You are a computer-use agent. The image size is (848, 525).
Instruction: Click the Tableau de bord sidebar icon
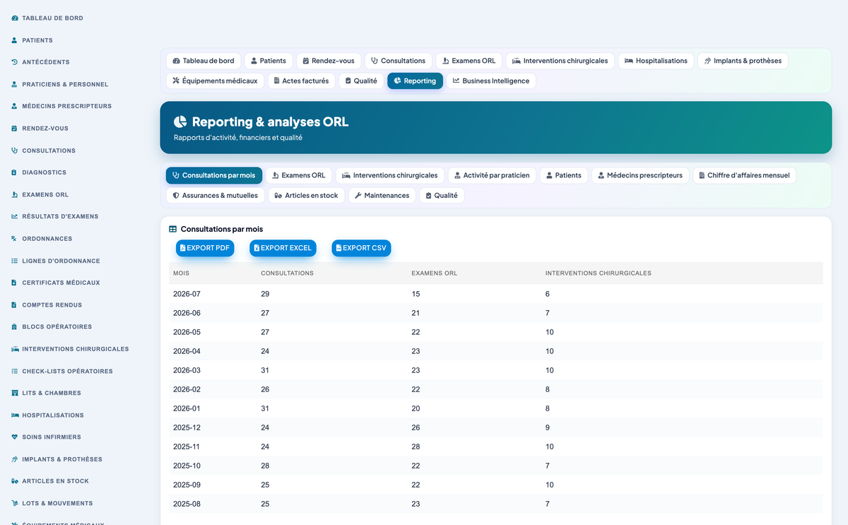click(x=15, y=18)
